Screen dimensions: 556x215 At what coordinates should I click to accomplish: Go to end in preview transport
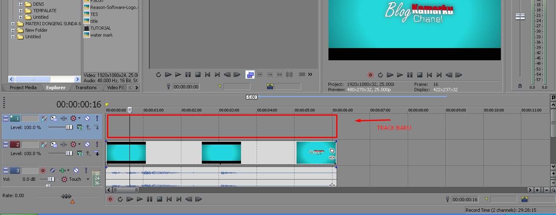click(x=439, y=75)
